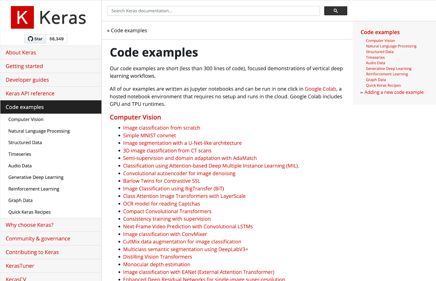
Task: Open Image classification with EANet example
Action: (x=199, y=272)
